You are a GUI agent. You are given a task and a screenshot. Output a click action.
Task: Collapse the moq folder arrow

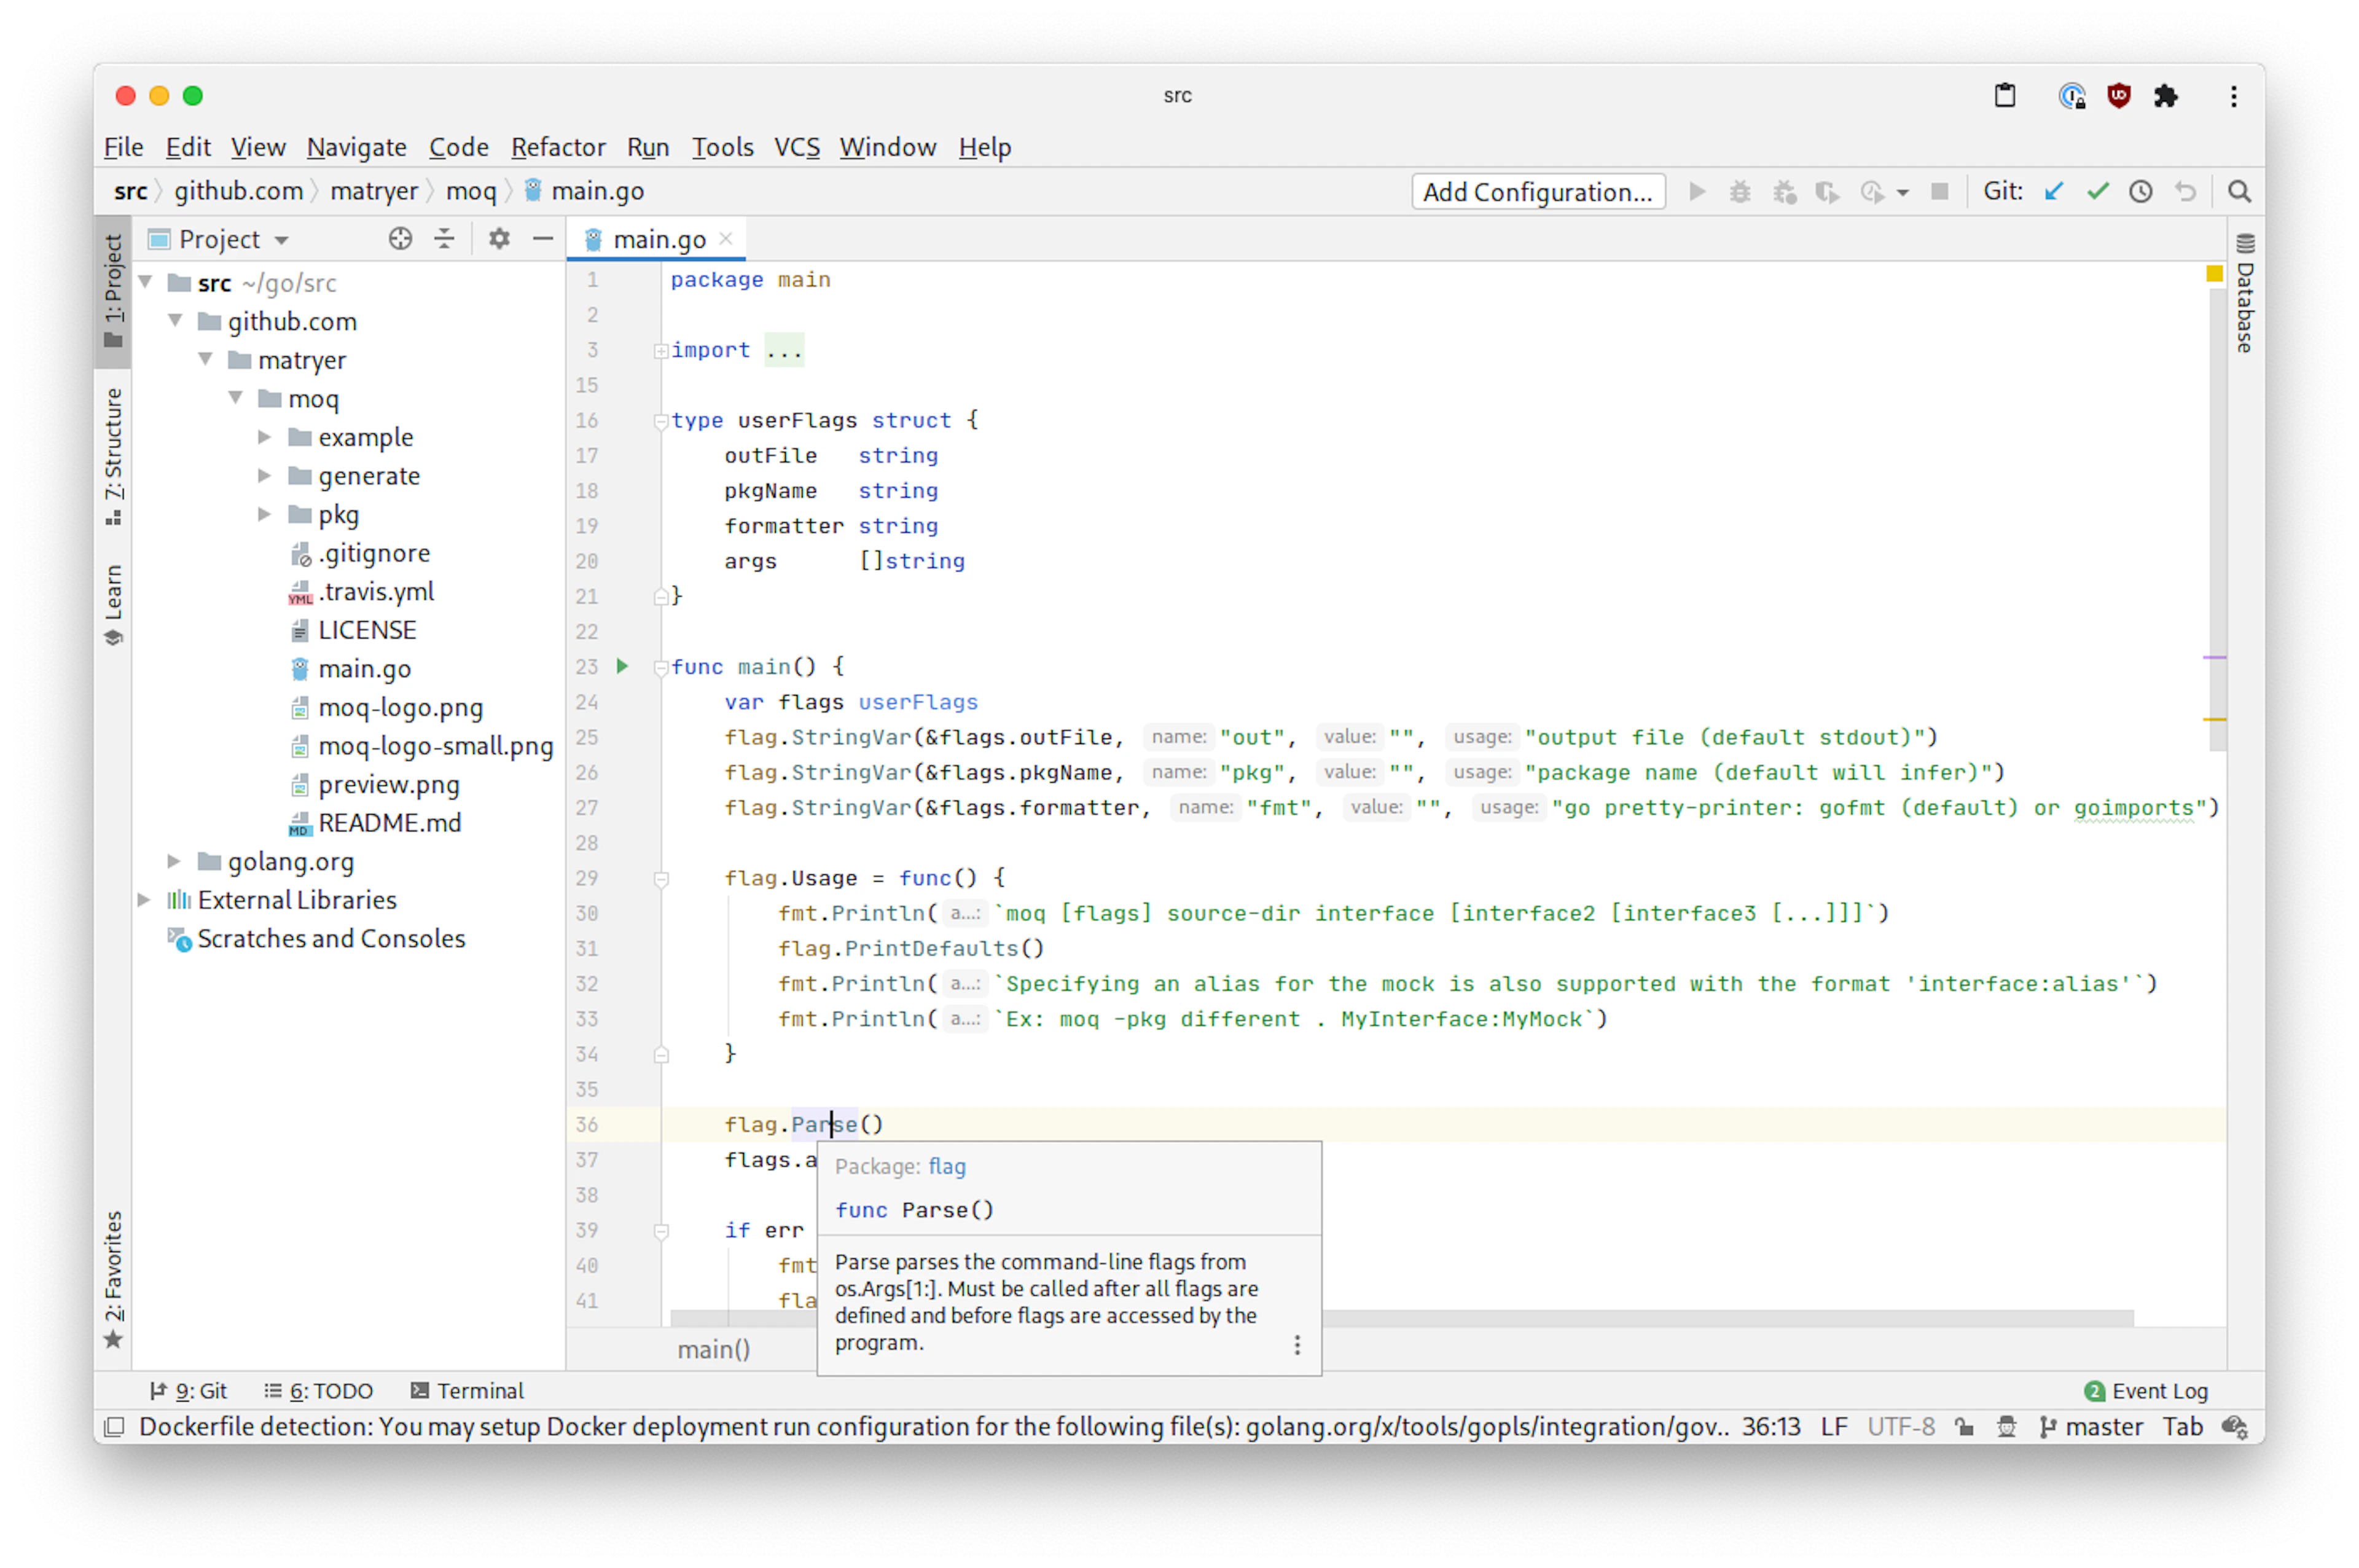pyautogui.click(x=236, y=398)
